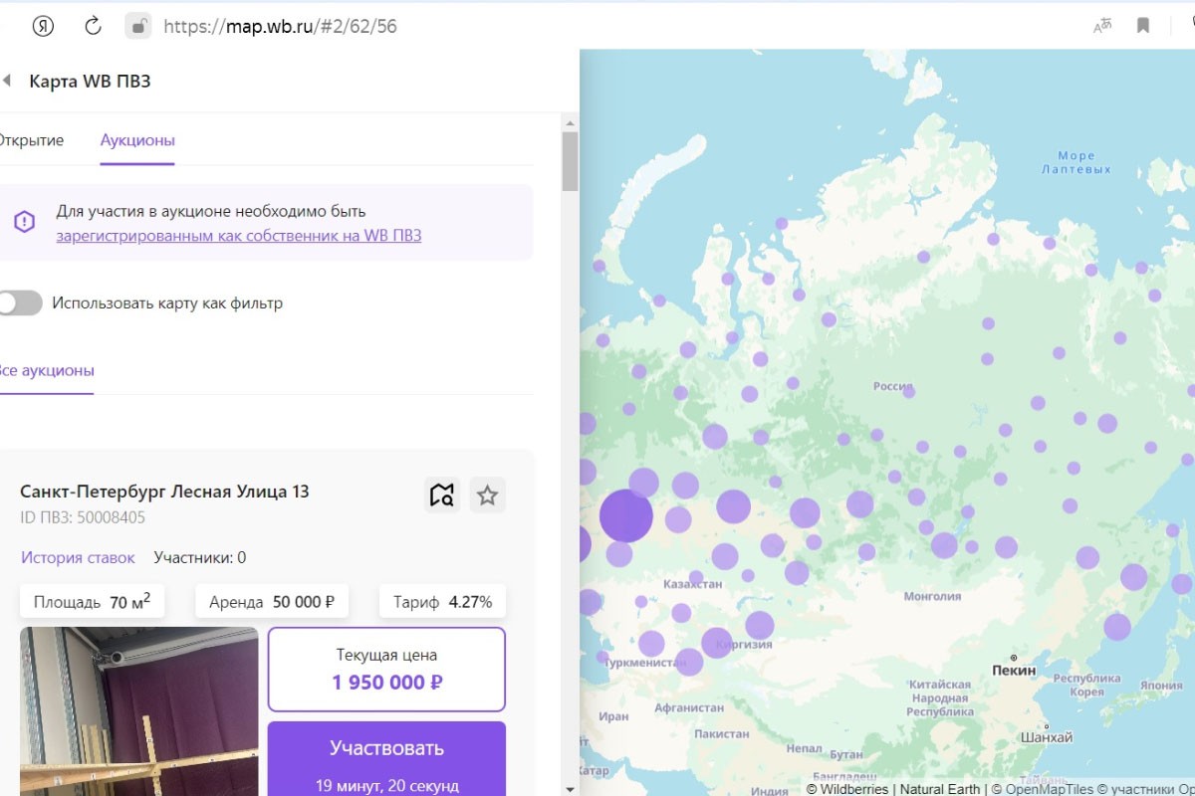Click the Пекин city label on the map

tap(1014, 670)
